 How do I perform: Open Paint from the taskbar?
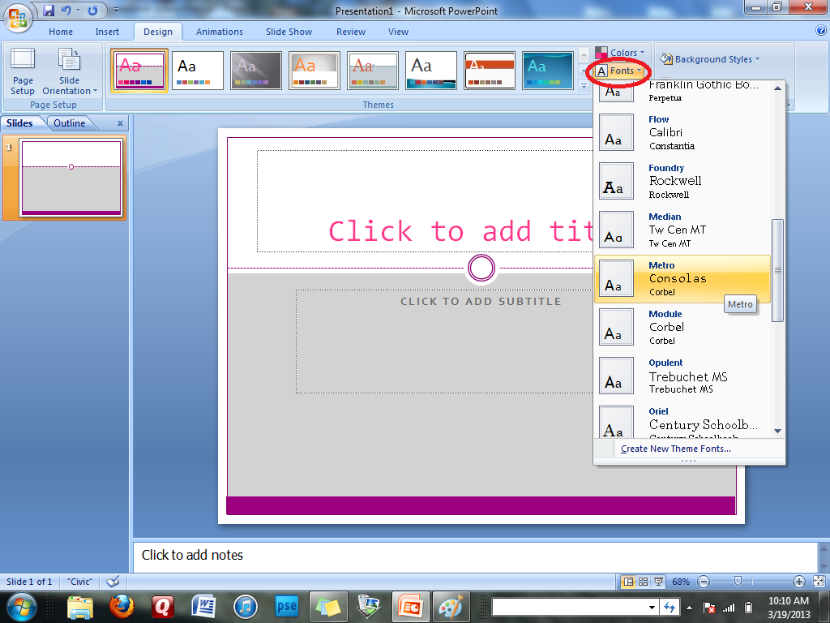451,607
